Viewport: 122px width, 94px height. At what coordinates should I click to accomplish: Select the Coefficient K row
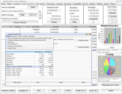(x=29, y=56)
